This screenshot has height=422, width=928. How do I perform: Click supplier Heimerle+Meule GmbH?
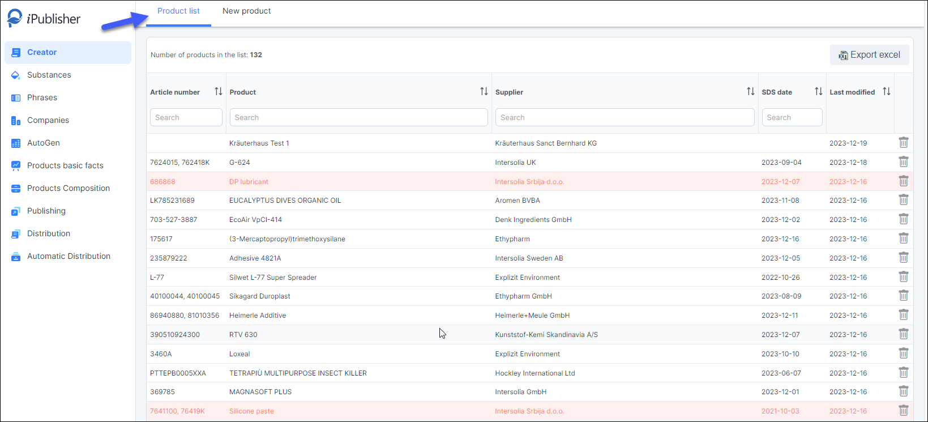[x=532, y=316]
